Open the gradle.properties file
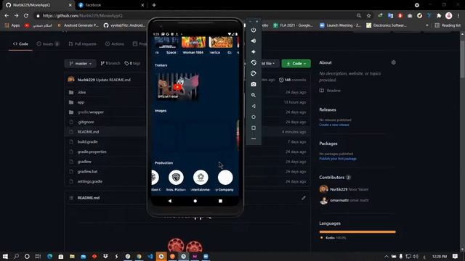The height and width of the screenshot is (261, 465). 92,152
